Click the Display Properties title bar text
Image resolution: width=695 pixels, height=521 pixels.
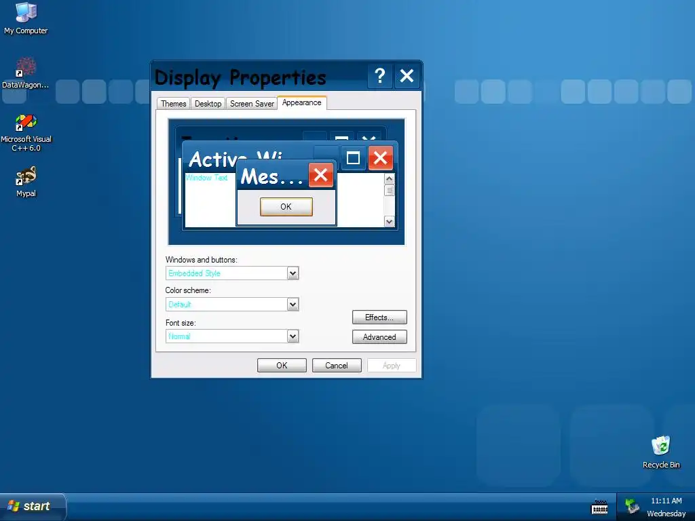(240, 77)
